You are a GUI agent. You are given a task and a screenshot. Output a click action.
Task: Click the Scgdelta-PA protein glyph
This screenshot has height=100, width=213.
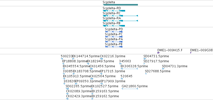tap(114, 42)
